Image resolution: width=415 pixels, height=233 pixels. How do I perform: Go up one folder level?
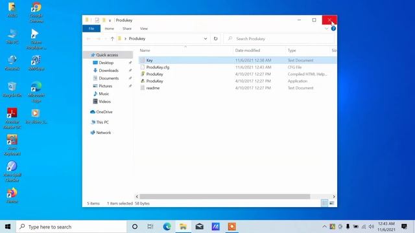coord(112,39)
